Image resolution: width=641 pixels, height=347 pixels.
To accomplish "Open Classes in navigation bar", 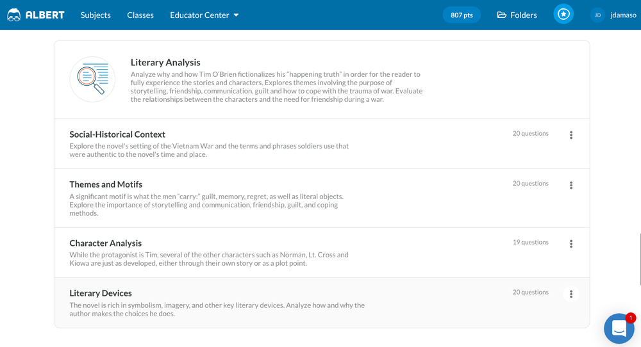I will pos(140,15).
